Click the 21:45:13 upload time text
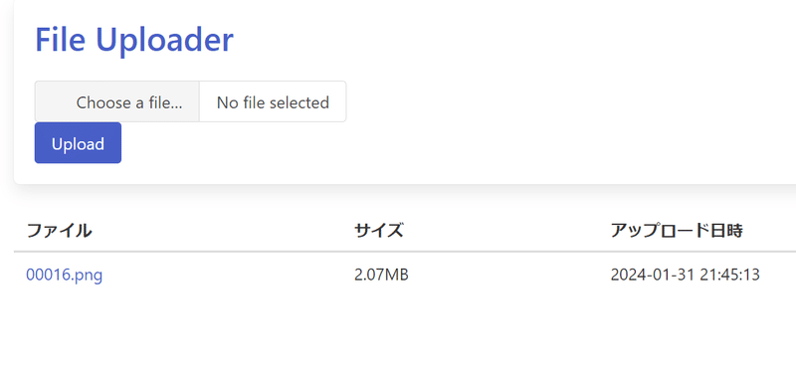The image size is (796, 376). 730,275
